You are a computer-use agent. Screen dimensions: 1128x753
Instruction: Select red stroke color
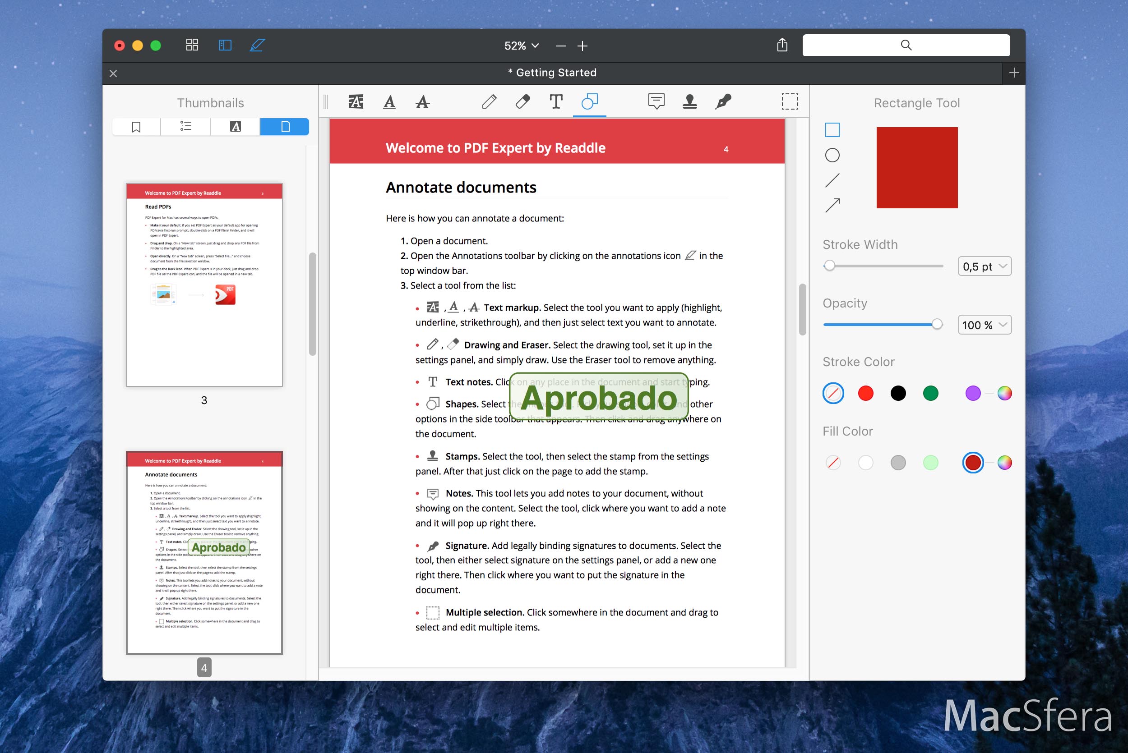click(866, 393)
